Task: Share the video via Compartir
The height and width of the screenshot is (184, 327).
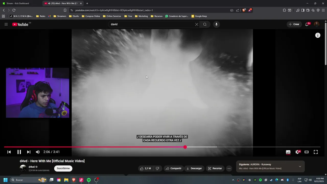Action: point(173,168)
